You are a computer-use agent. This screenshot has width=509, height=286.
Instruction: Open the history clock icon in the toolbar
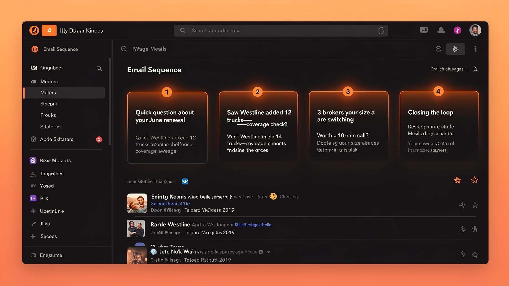[438, 49]
